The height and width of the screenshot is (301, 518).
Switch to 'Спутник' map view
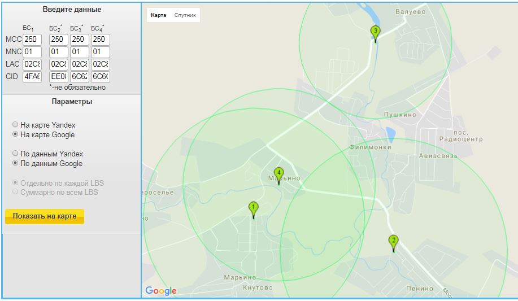185,15
